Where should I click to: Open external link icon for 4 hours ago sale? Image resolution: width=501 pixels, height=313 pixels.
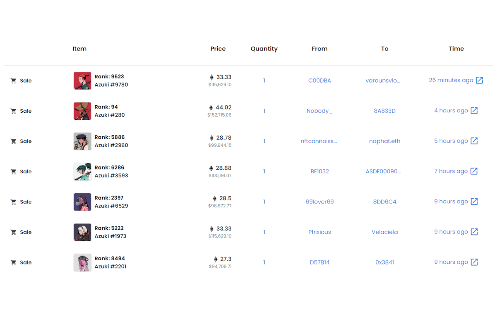(474, 111)
